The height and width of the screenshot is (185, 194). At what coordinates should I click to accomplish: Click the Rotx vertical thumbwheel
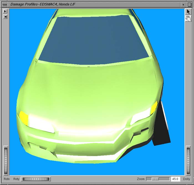[x=6, y=160]
